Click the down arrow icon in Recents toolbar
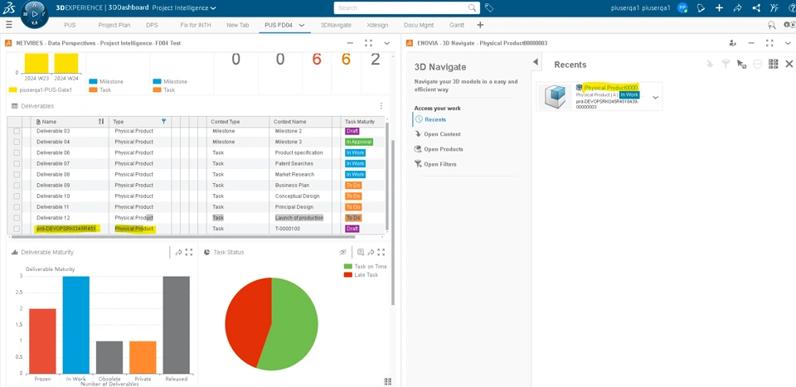The image size is (796, 387). [710, 64]
